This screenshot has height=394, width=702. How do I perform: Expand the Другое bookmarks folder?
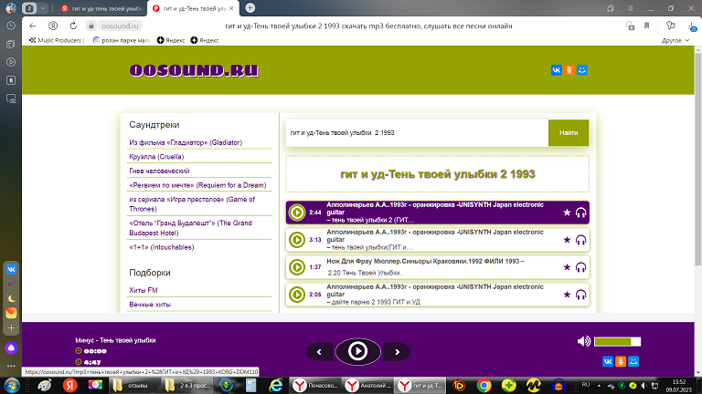click(x=675, y=40)
